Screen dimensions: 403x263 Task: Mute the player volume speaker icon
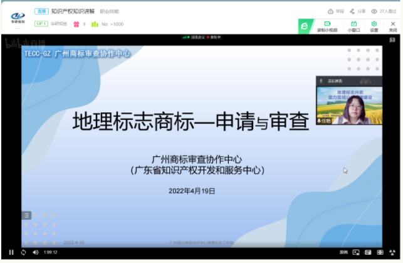34,252
